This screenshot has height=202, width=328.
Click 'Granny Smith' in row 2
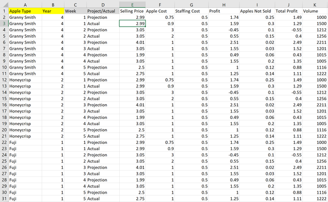click(22, 17)
